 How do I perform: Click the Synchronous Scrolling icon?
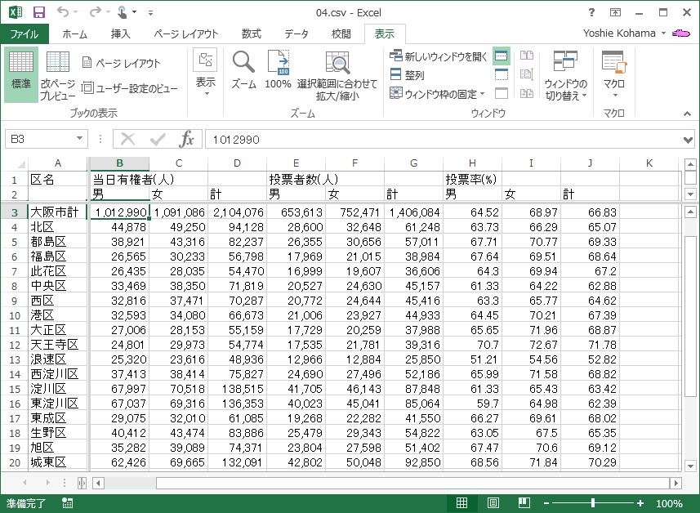(x=527, y=74)
